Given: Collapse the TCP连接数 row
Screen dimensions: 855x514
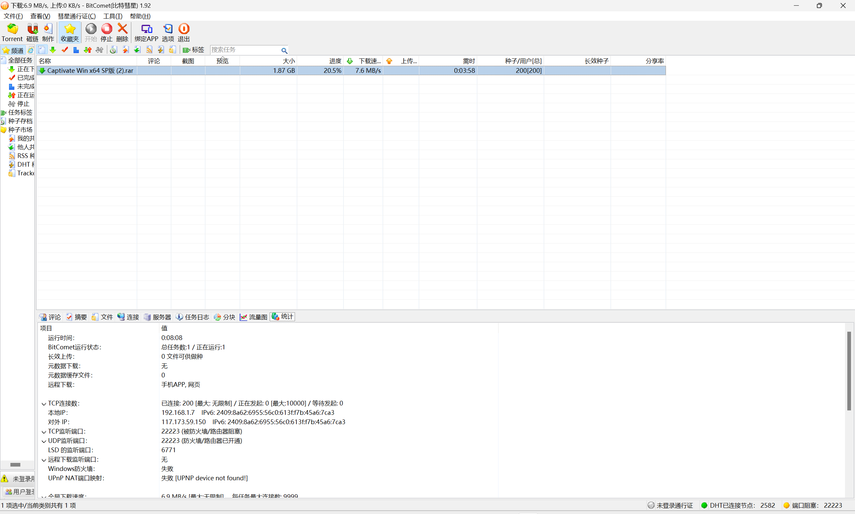Looking at the screenshot, I should pyautogui.click(x=44, y=404).
